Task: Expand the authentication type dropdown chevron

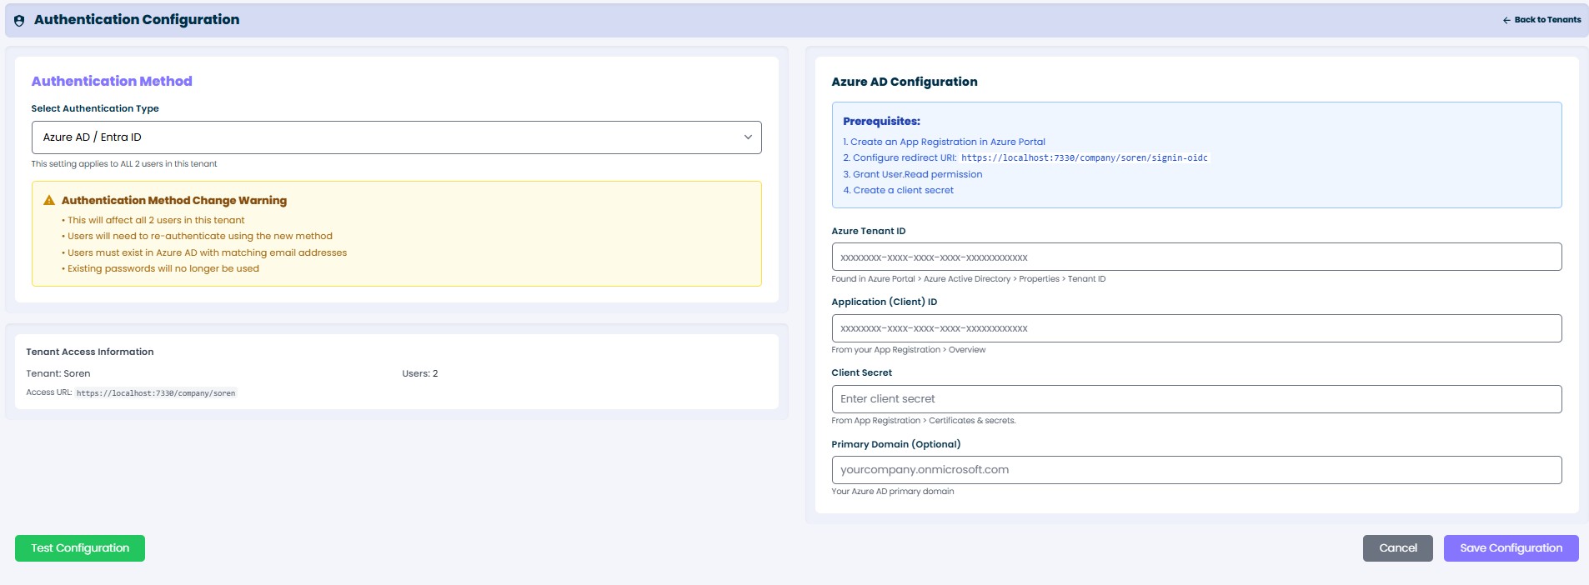Action: [x=748, y=137]
